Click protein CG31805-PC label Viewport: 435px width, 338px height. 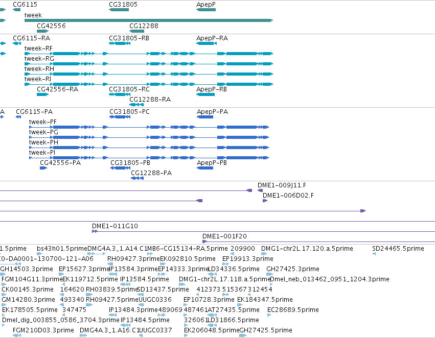click(129, 112)
